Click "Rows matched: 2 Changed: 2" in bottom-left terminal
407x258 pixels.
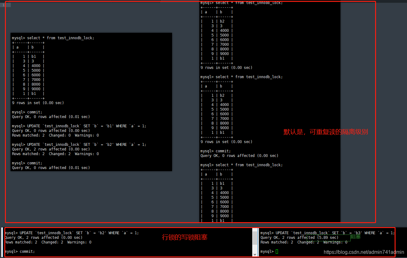coord(34,242)
